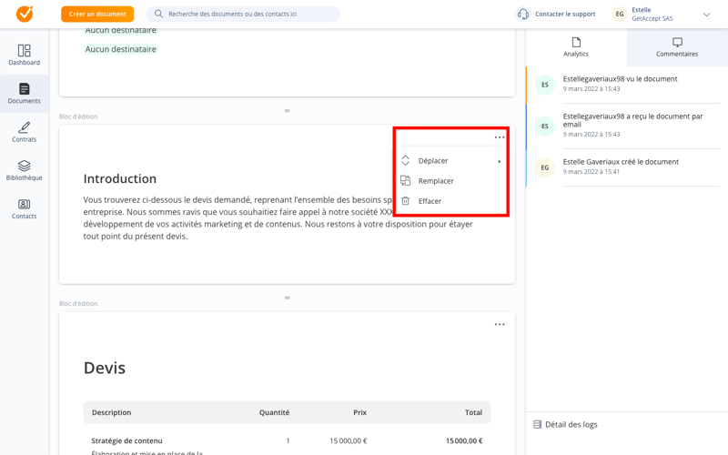This screenshot has height=455, width=728.
Task: Click the Créer un document button
Action: point(97,14)
